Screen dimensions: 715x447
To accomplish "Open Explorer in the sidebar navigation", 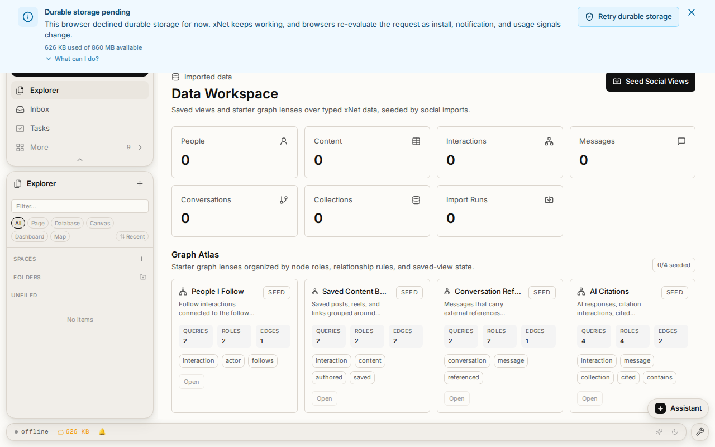I will (x=80, y=90).
